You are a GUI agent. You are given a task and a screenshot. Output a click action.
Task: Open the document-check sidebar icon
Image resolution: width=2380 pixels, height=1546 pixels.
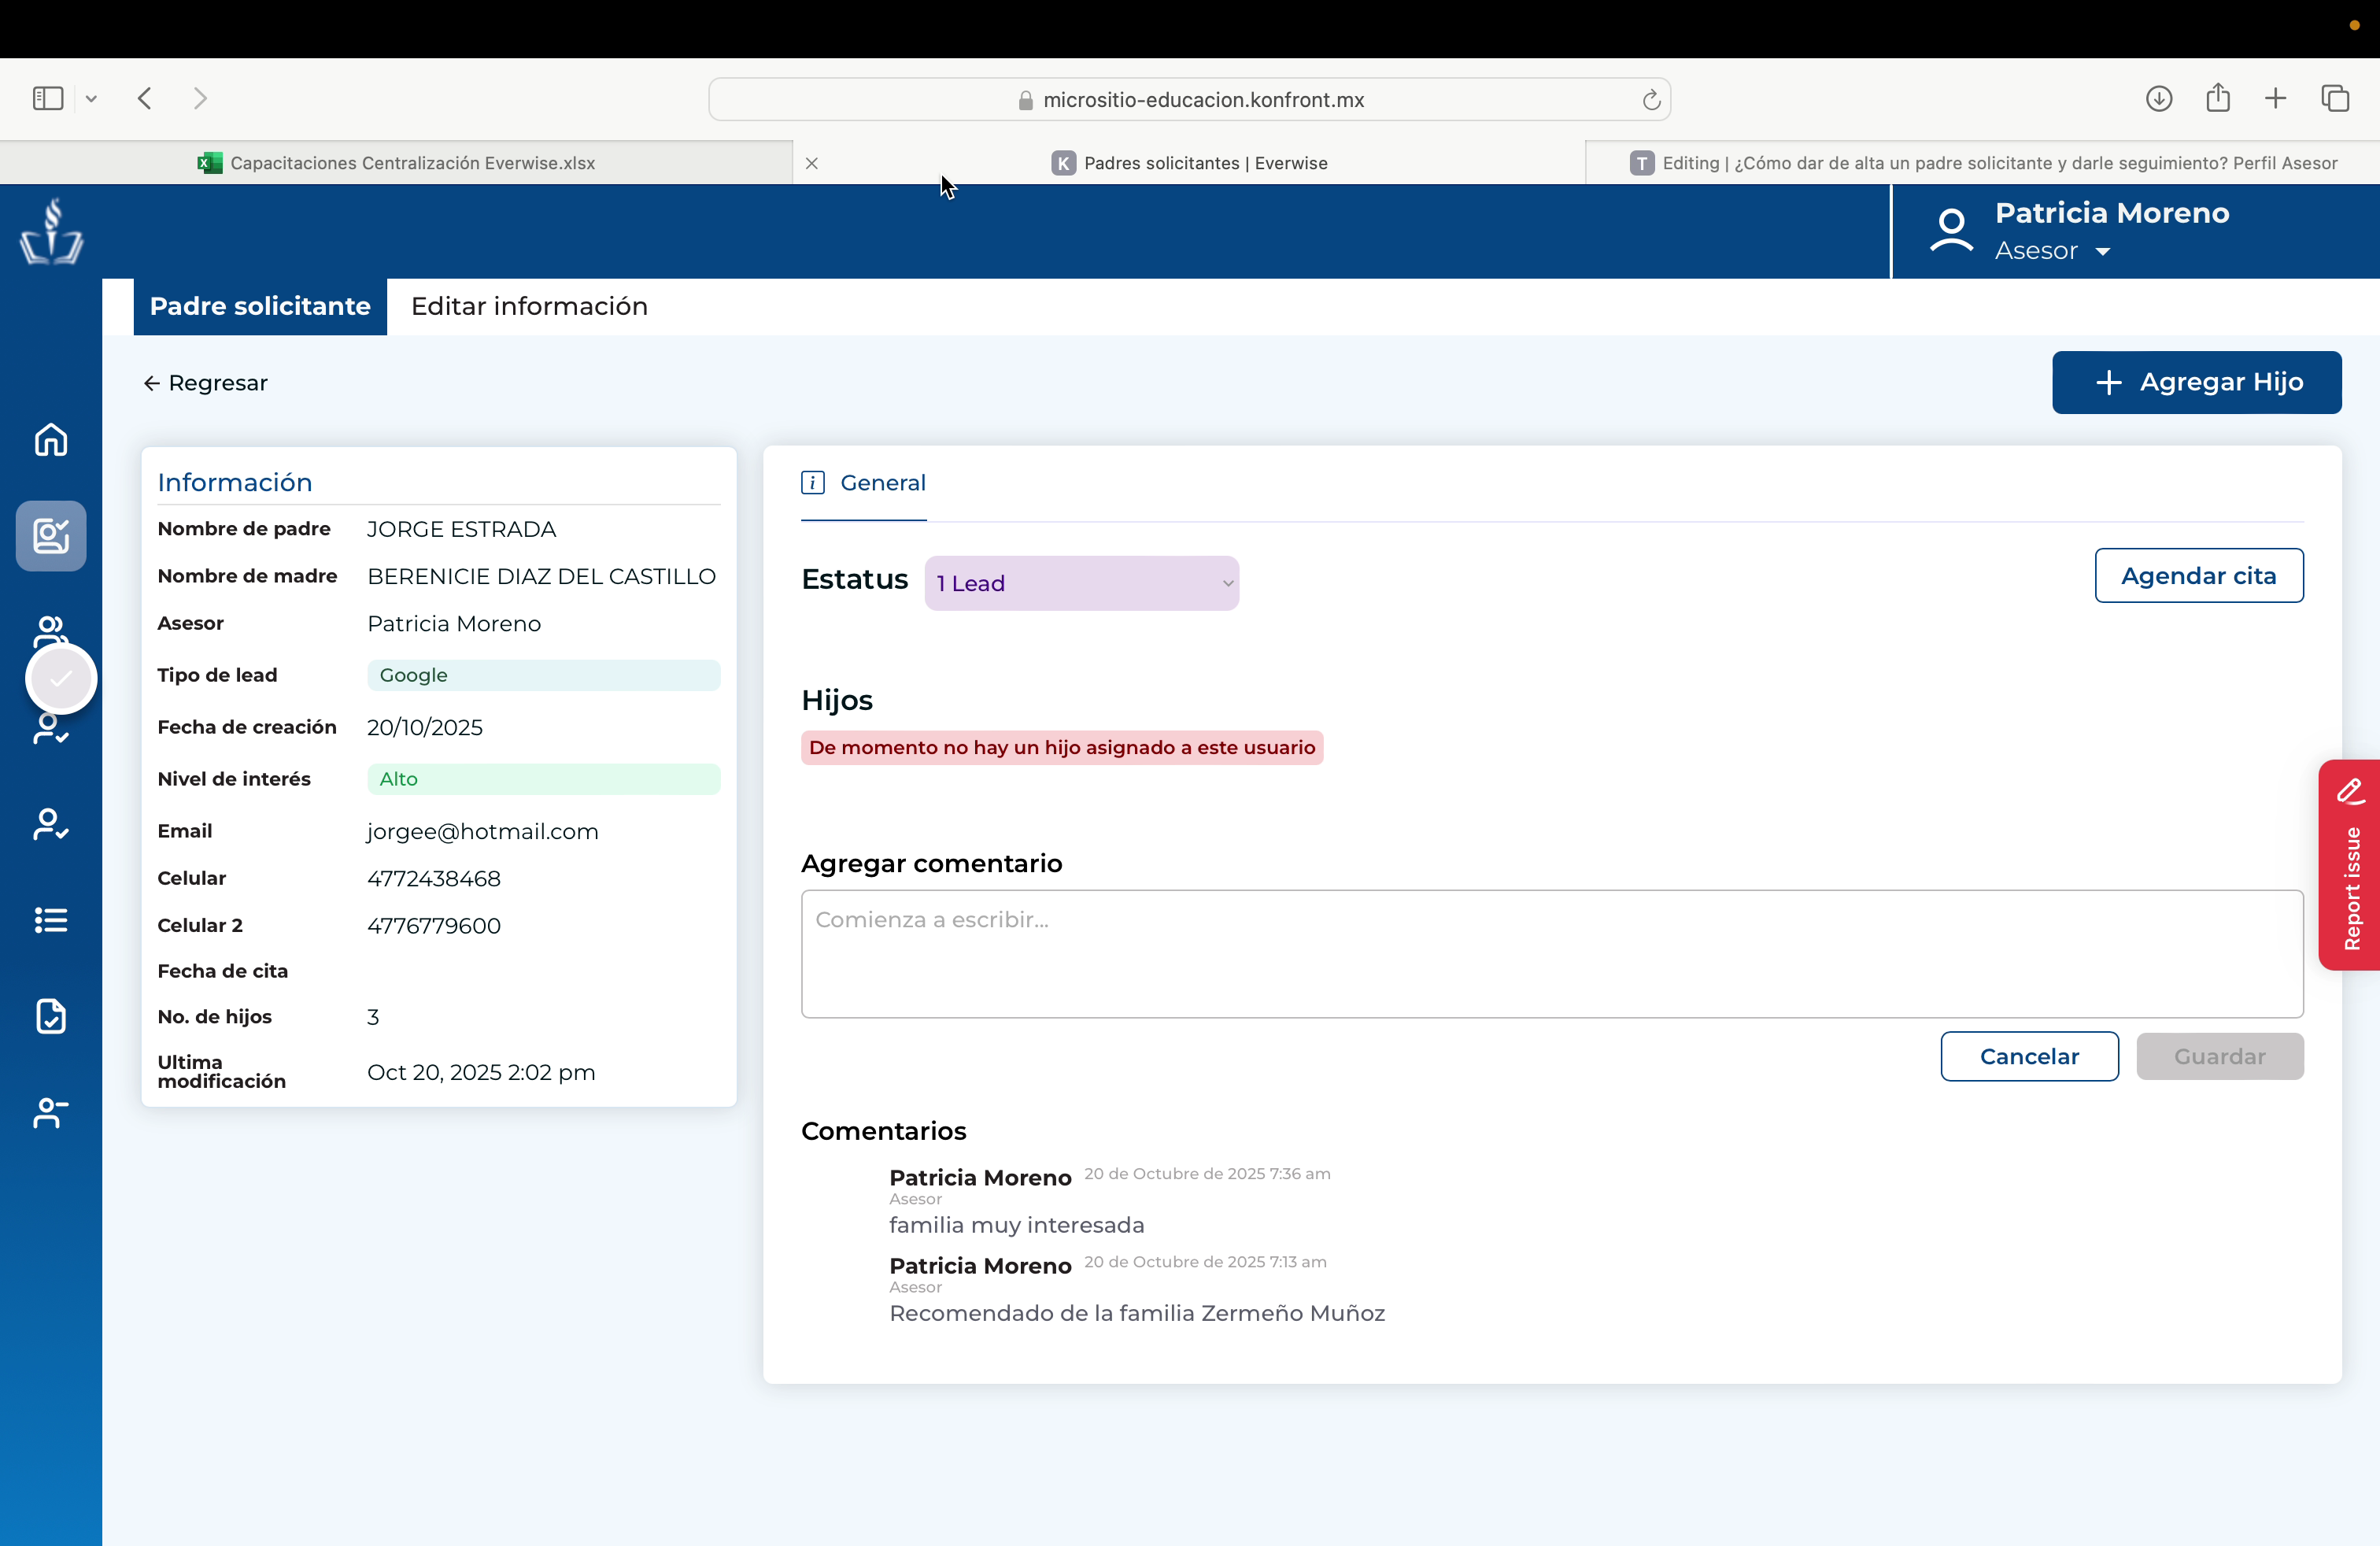pyautogui.click(x=51, y=1016)
